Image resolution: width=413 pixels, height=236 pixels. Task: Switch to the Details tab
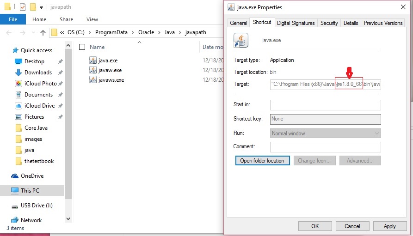pos(351,23)
